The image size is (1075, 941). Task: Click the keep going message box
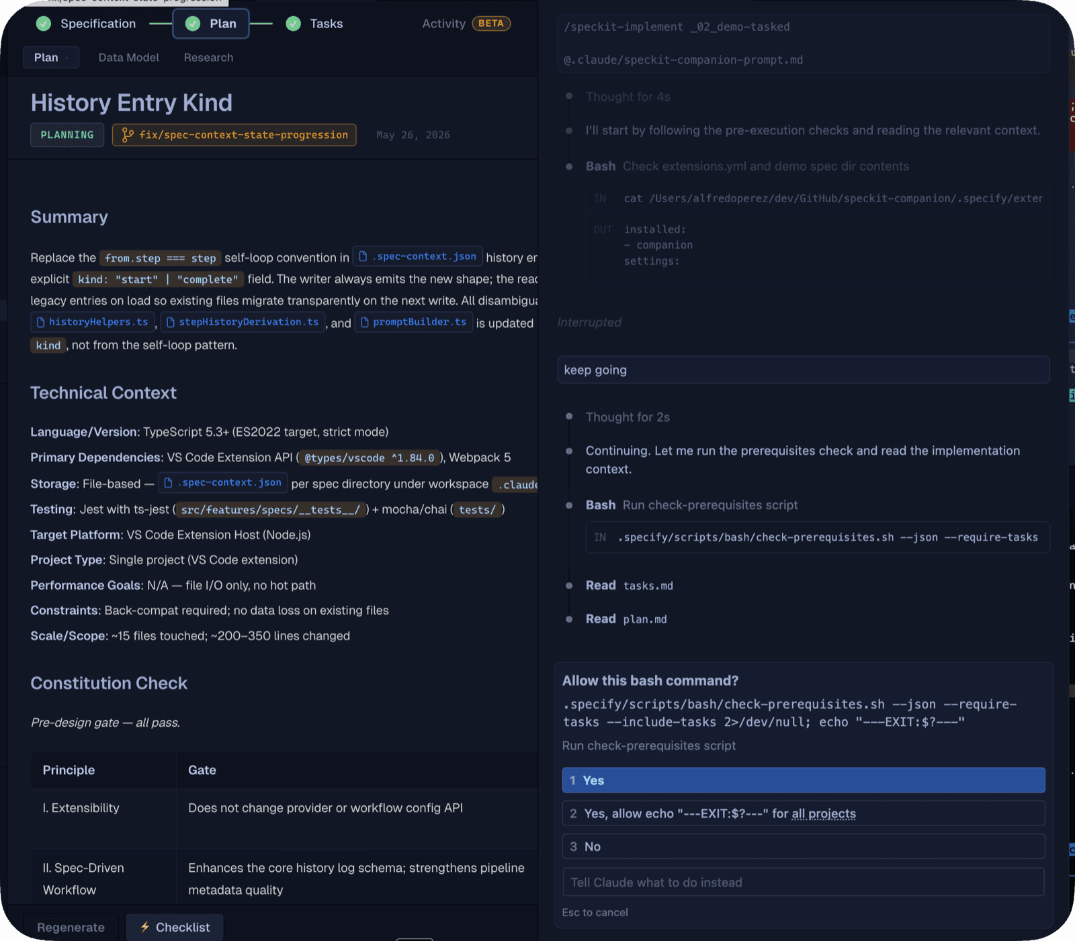coord(803,370)
